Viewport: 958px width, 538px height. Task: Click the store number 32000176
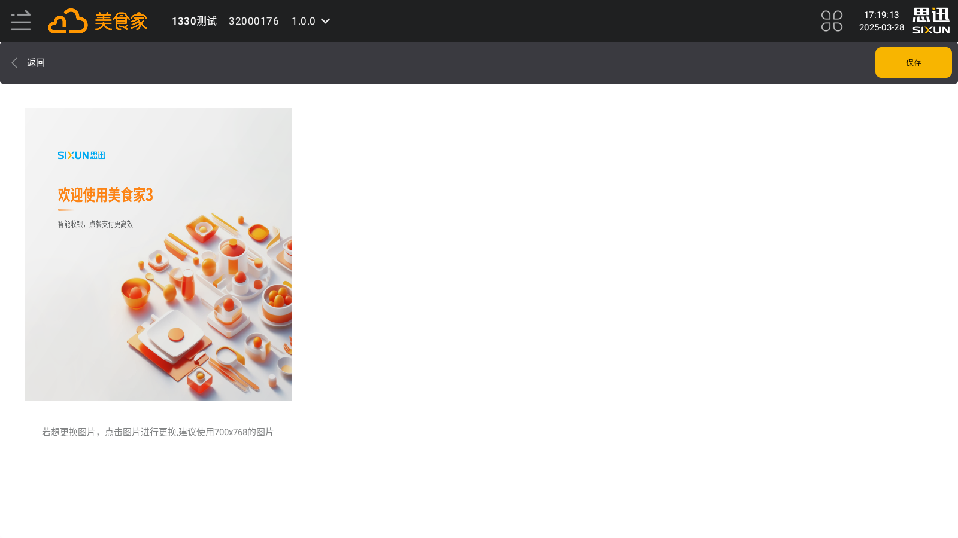click(x=254, y=21)
